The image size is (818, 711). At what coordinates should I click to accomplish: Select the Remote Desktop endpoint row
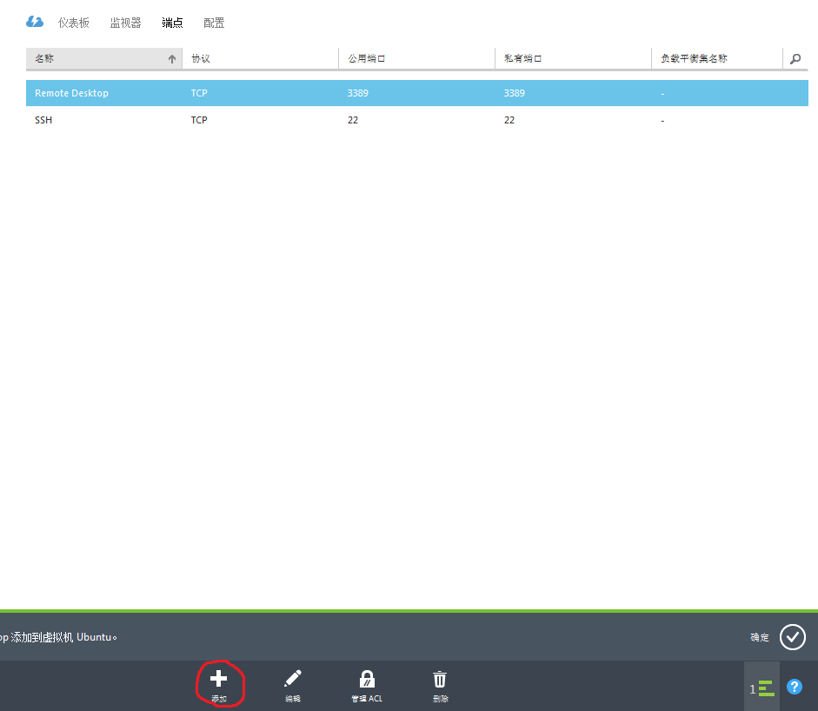click(x=417, y=93)
